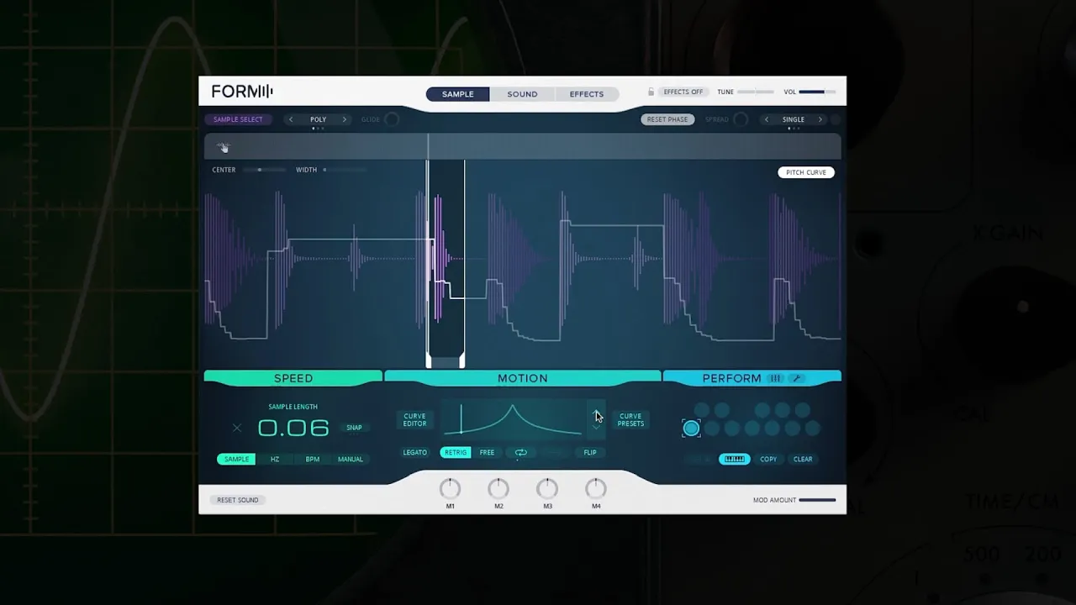Click the M1 macro knob

pos(451,488)
